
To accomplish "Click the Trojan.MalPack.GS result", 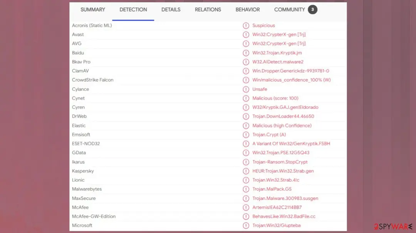I will [x=272, y=189].
